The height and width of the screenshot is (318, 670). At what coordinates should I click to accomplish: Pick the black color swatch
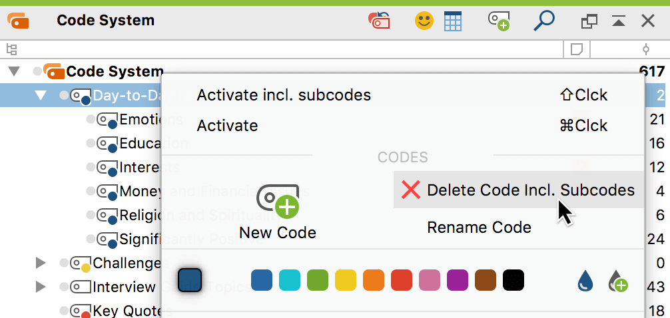(x=513, y=281)
